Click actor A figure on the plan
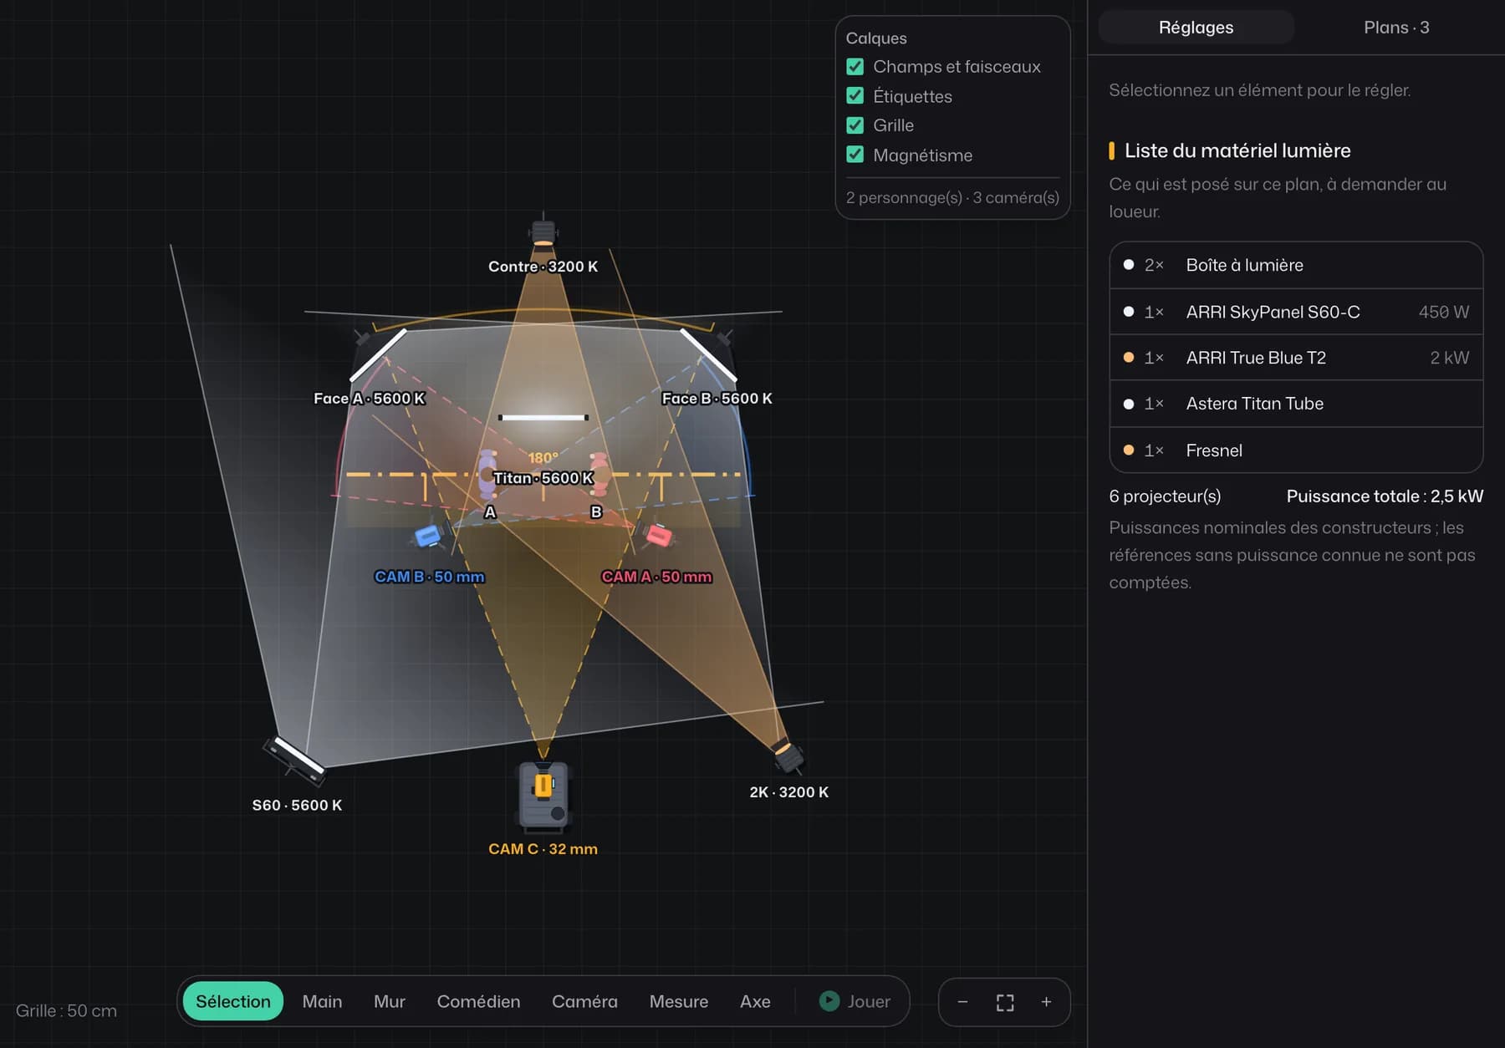This screenshot has height=1048, width=1505. click(487, 474)
